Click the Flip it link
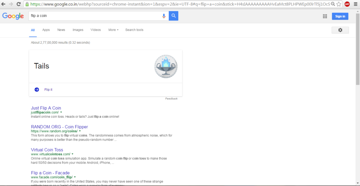The image size is (360, 186). click(x=48, y=90)
